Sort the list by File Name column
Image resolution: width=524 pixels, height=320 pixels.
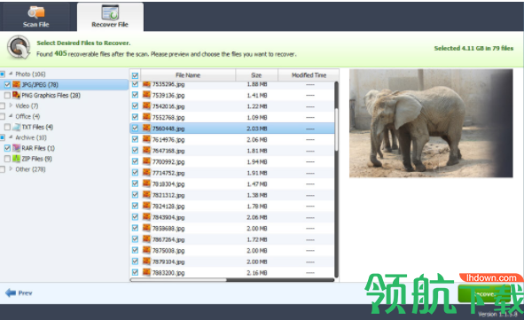click(188, 75)
